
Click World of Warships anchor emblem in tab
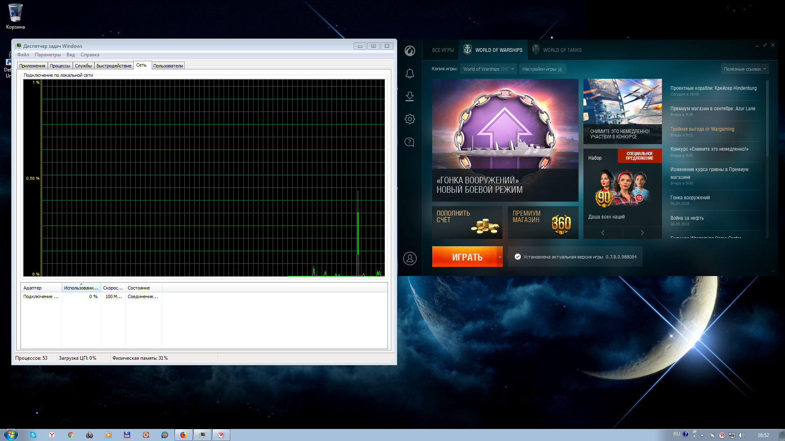[x=468, y=50]
